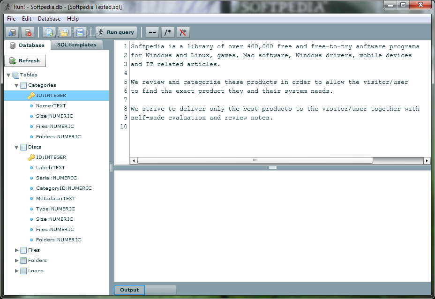The height and width of the screenshot is (299, 435).
Task: Click the connect to database toolbar icon
Action: 12,32
